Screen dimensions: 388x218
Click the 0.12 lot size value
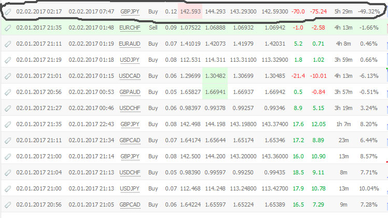(171, 11)
